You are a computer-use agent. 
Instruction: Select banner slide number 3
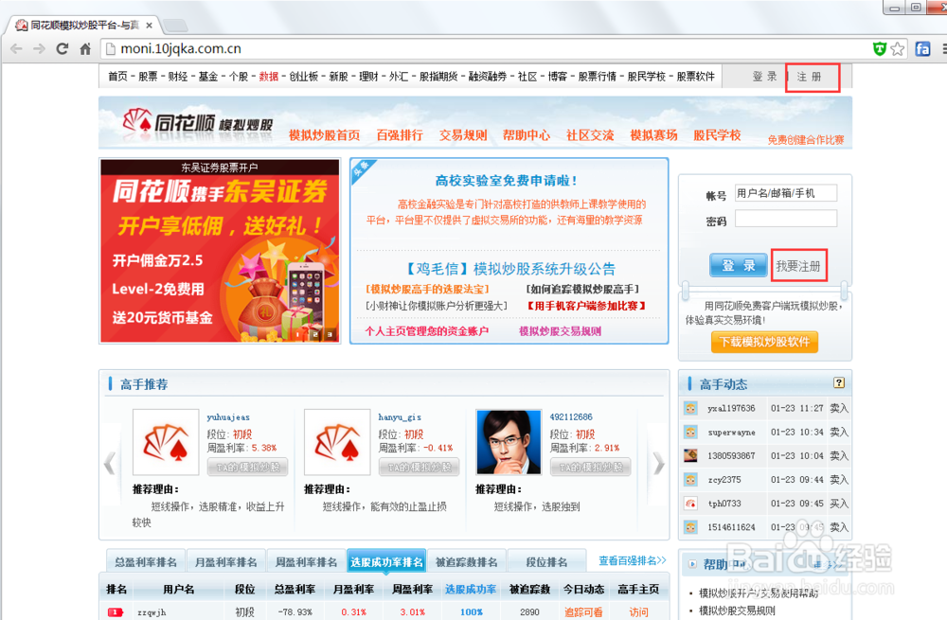330,334
